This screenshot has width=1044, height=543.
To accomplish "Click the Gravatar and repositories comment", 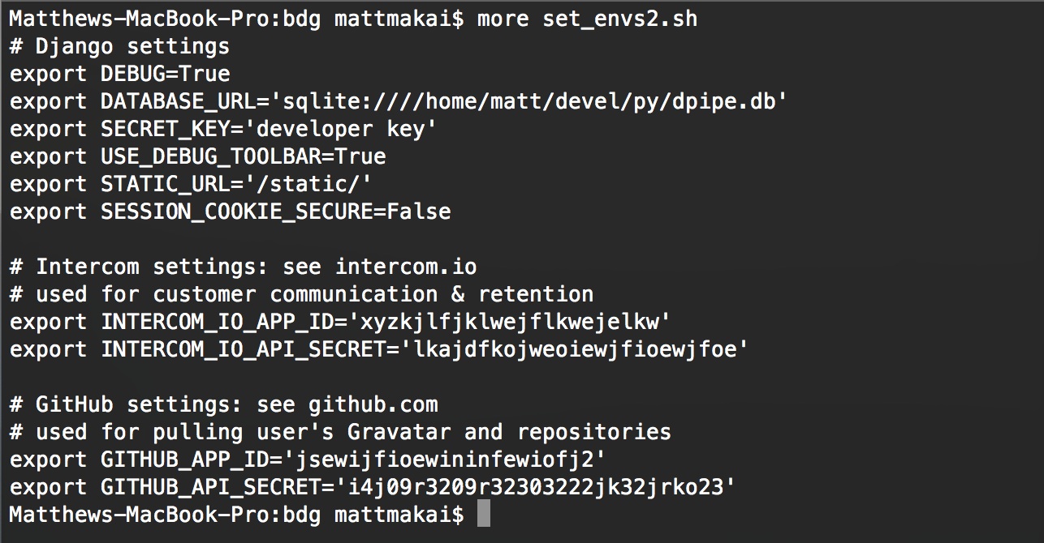I will coord(510,432).
